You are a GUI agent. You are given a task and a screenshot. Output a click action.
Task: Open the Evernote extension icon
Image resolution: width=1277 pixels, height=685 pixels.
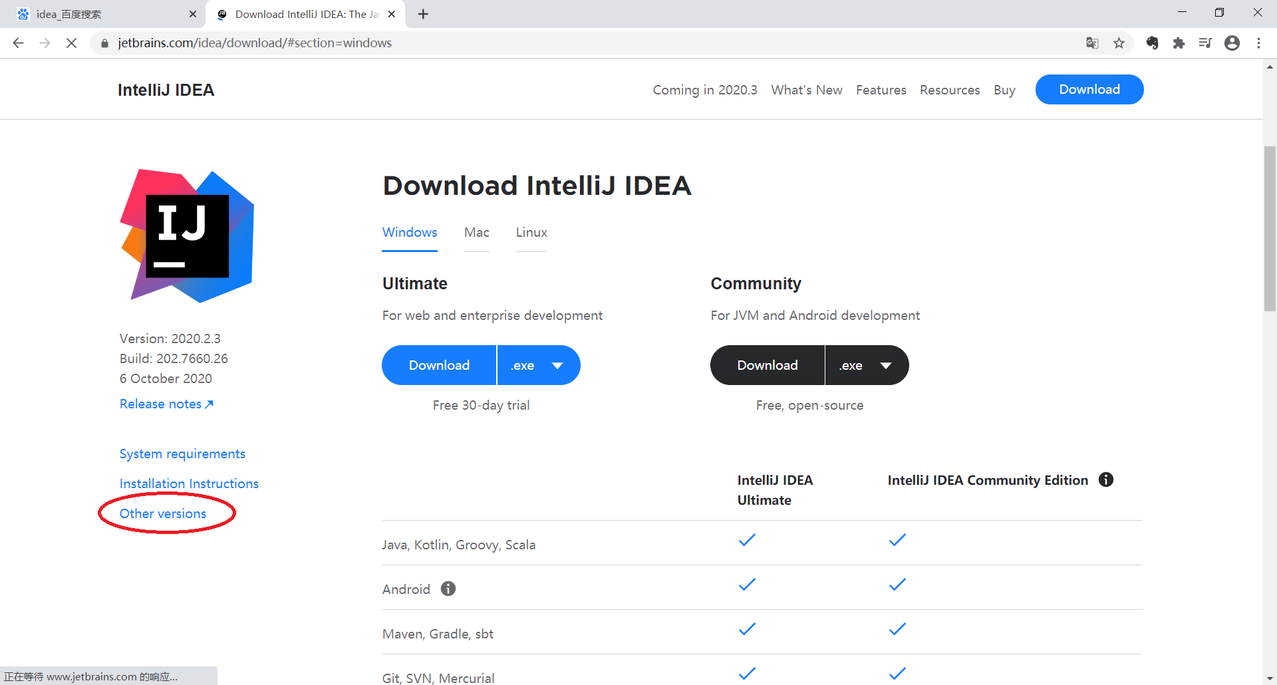point(1153,43)
